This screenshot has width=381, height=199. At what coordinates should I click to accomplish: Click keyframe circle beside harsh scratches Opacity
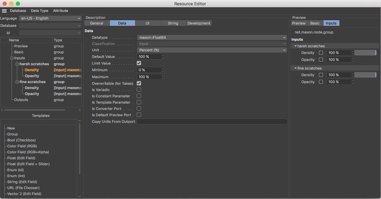pos(321,60)
